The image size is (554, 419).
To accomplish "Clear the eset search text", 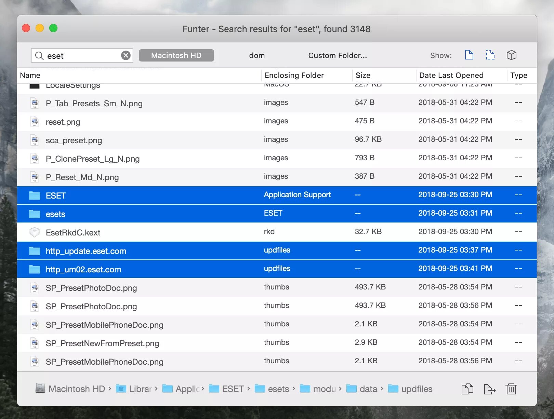I will [x=126, y=55].
